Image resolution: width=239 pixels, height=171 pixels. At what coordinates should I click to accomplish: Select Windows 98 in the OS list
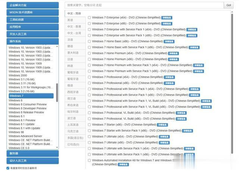click(16, 132)
